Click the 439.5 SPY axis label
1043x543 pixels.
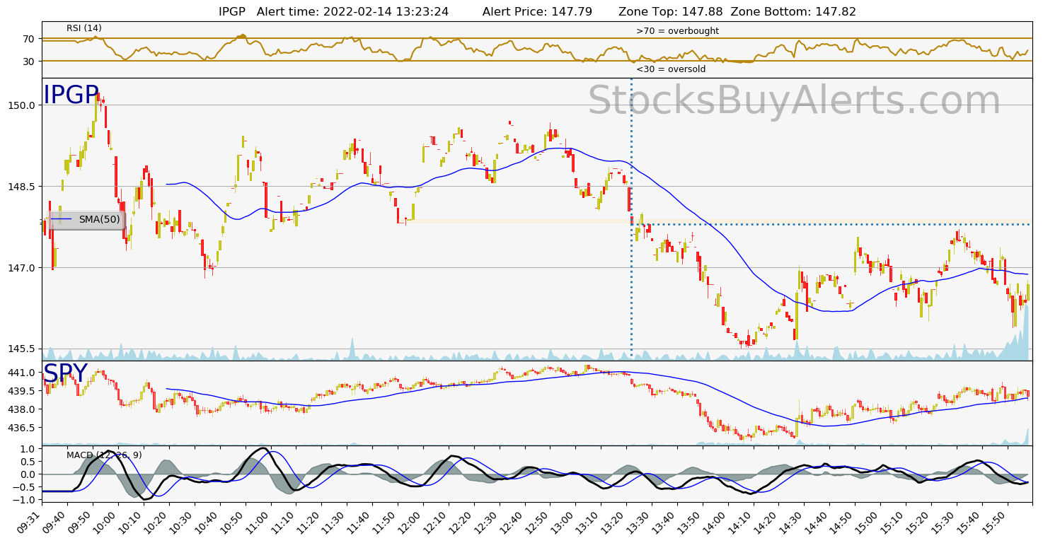pos(23,391)
